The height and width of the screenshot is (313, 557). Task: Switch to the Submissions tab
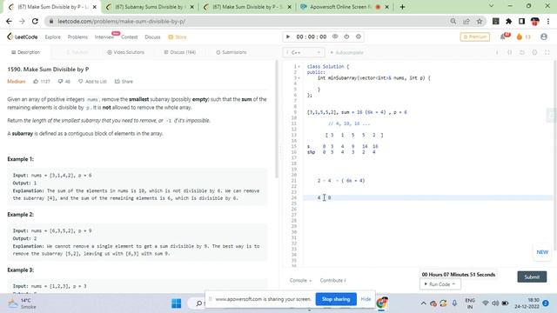tap(232, 52)
